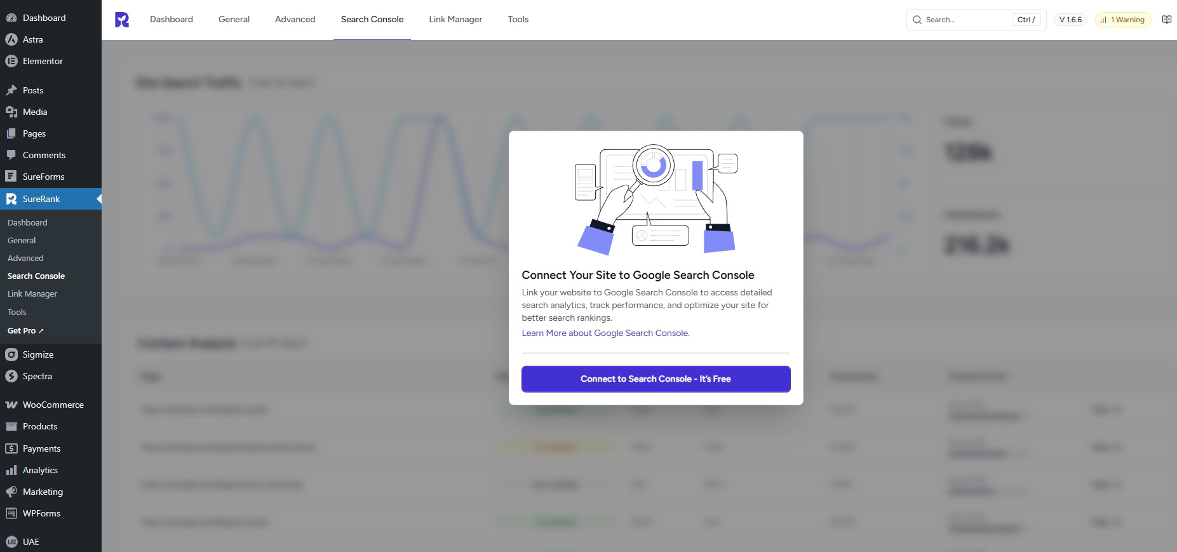Switch to the Advanced tab
This screenshot has width=1177, height=552.
(295, 19)
